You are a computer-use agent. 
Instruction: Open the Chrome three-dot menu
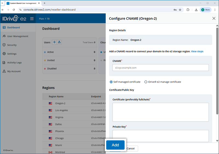click(215, 10)
